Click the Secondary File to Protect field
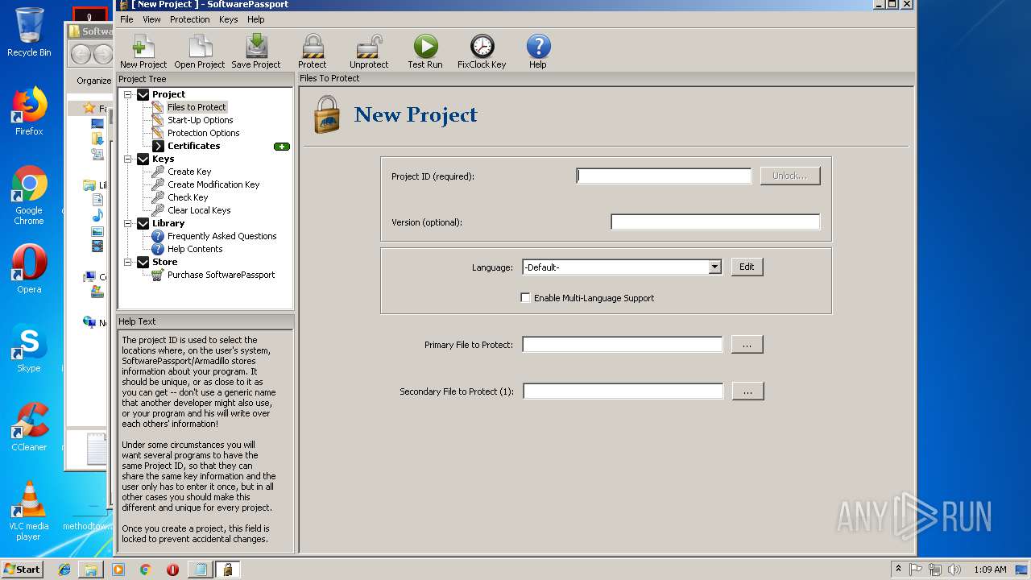The image size is (1031, 580). coord(623,391)
